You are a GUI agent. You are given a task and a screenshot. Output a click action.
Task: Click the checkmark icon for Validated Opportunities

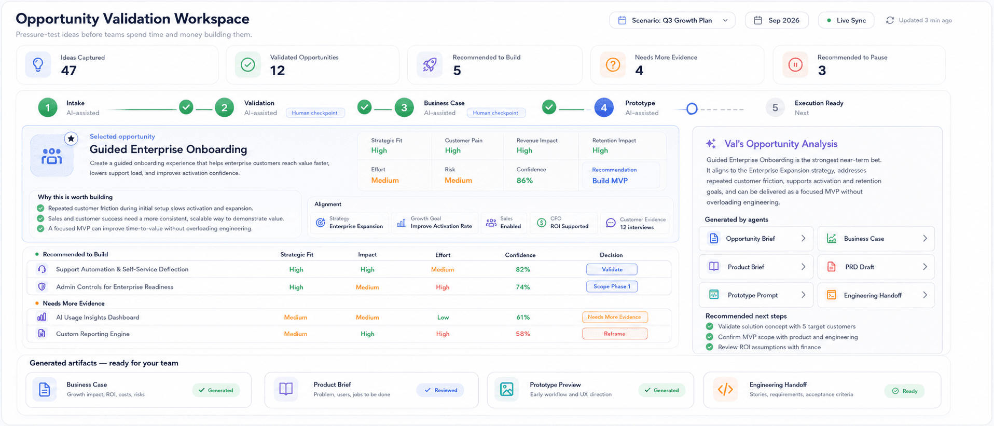[248, 65]
